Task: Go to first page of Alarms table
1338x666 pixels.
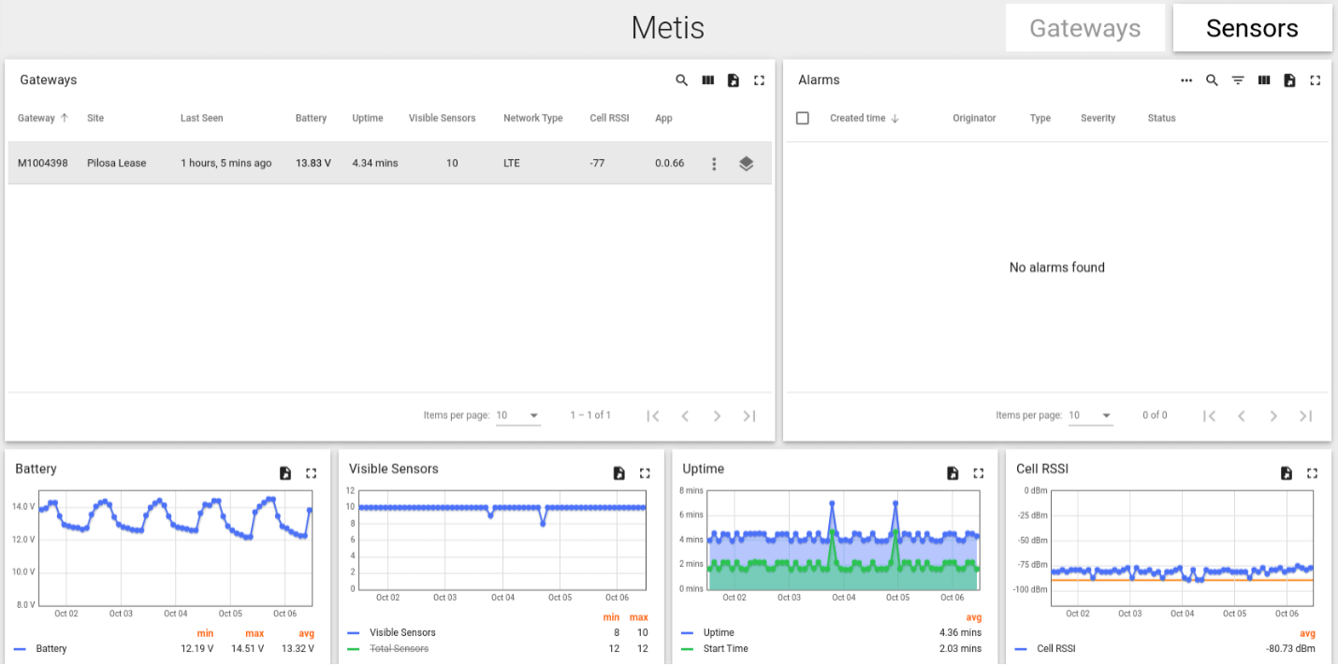Action: click(x=1209, y=416)
